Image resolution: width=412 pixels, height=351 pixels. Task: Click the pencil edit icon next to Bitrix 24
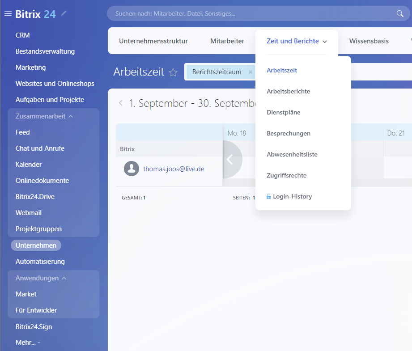(x=64, y=14)
